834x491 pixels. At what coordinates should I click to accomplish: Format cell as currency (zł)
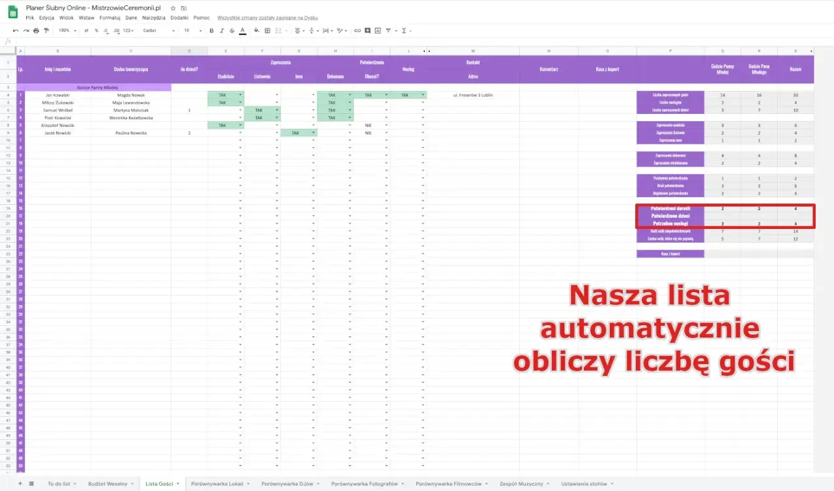86,31
